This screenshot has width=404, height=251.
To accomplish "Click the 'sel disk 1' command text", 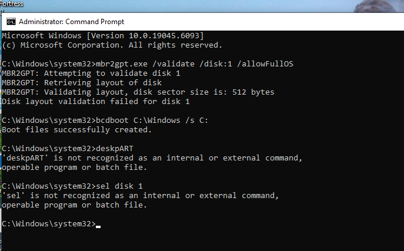I will [119, 186].
